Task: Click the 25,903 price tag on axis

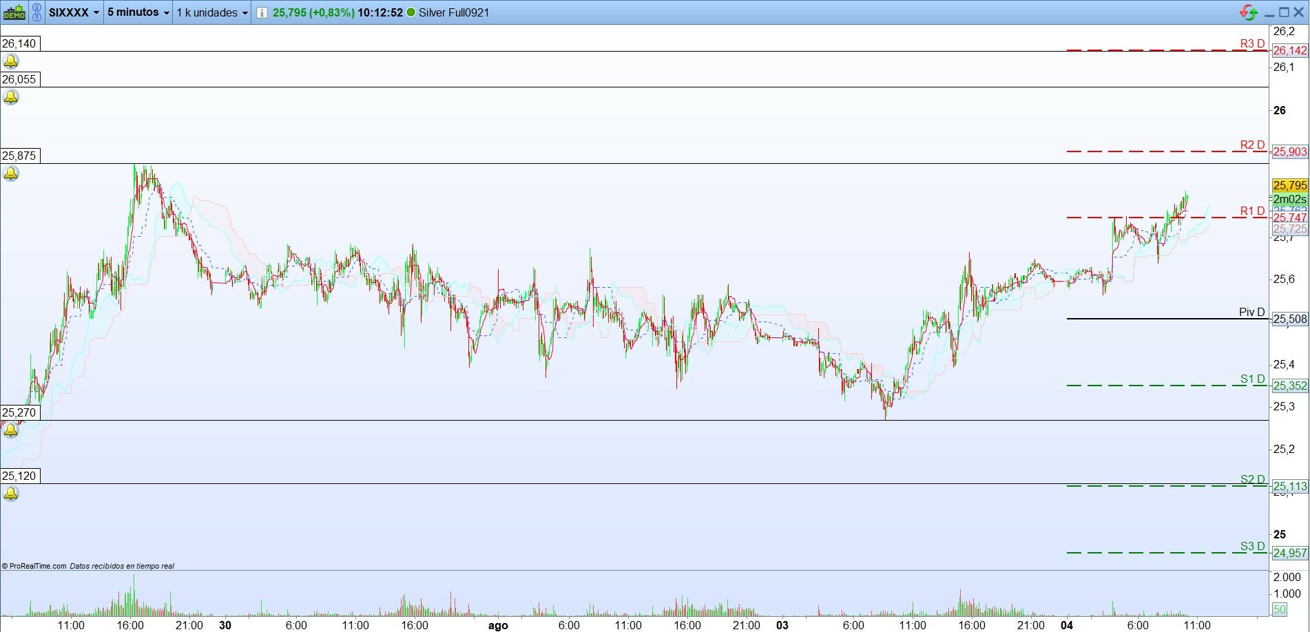Action: tap(1289, 151)
